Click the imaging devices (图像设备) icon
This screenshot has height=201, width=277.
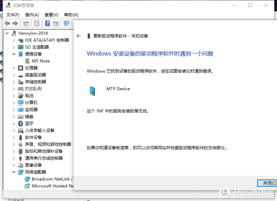click(20, 165)
